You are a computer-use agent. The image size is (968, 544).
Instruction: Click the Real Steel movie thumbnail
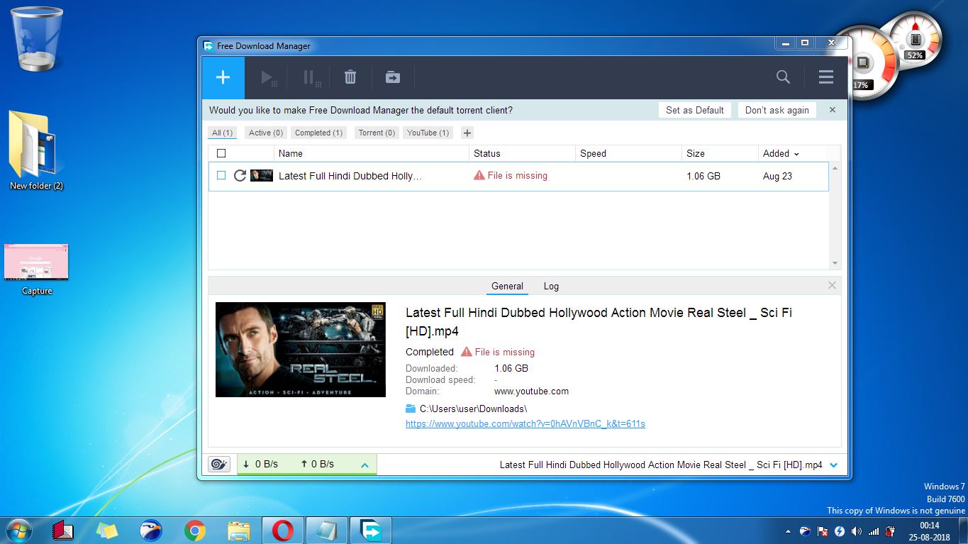pos(300,349)
